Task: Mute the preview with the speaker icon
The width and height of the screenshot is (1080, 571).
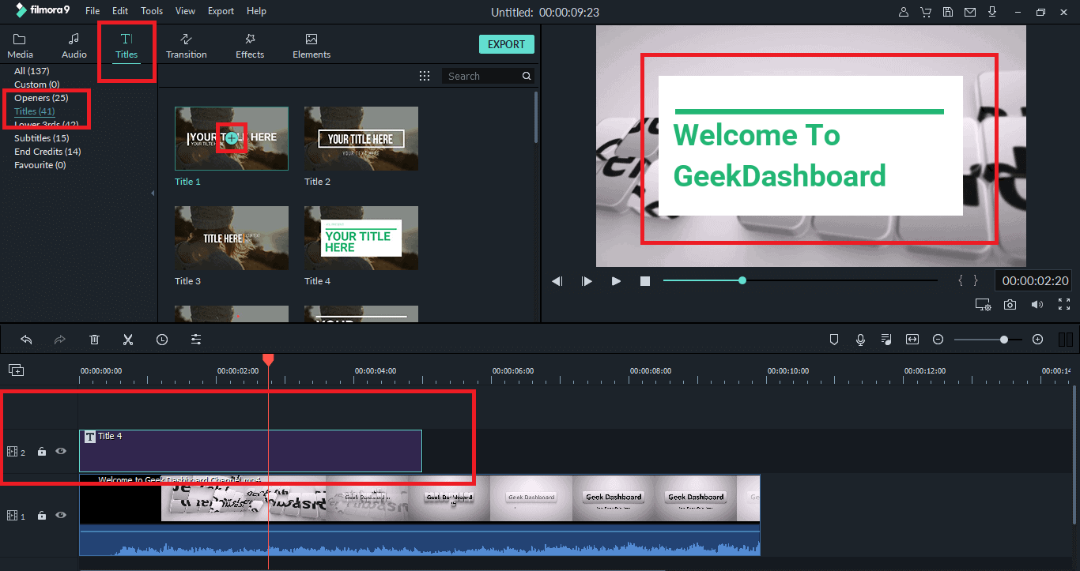Action: [1037, 303]
